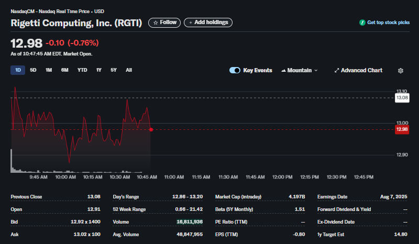The width and height of the screenshot is (419, 244).
Task: Switch chart to 5D range
Action: point(33,70)
